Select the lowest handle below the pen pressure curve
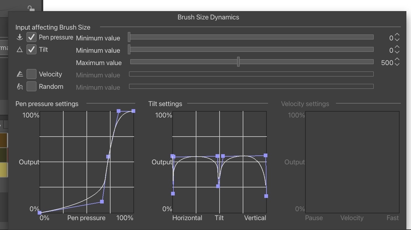The image size is (411, 230). tap(102, 202)
